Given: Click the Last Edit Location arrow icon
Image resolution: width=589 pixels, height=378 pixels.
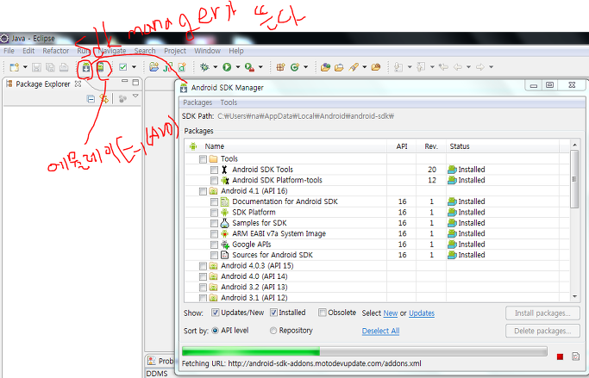Looking at the screenshot, I should [443, 67].
